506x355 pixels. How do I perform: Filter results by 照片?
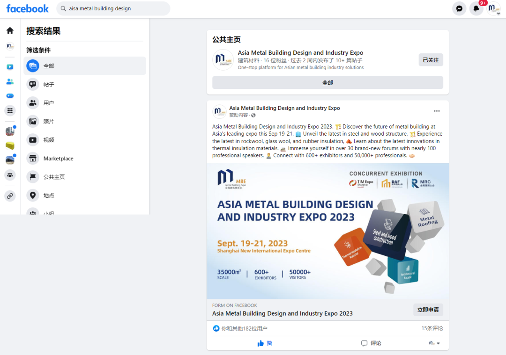coord(85,122)
